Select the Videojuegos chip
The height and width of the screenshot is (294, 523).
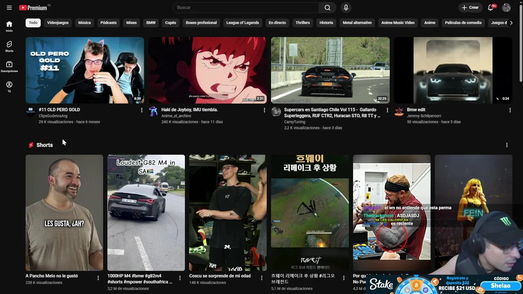[x=58, y=23]
